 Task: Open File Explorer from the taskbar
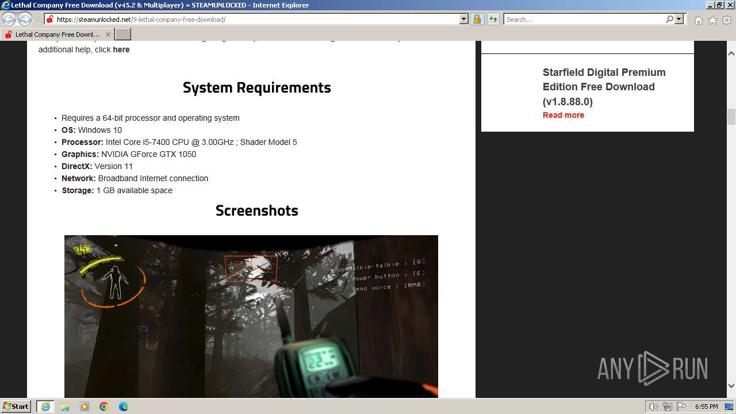[65, 407]
